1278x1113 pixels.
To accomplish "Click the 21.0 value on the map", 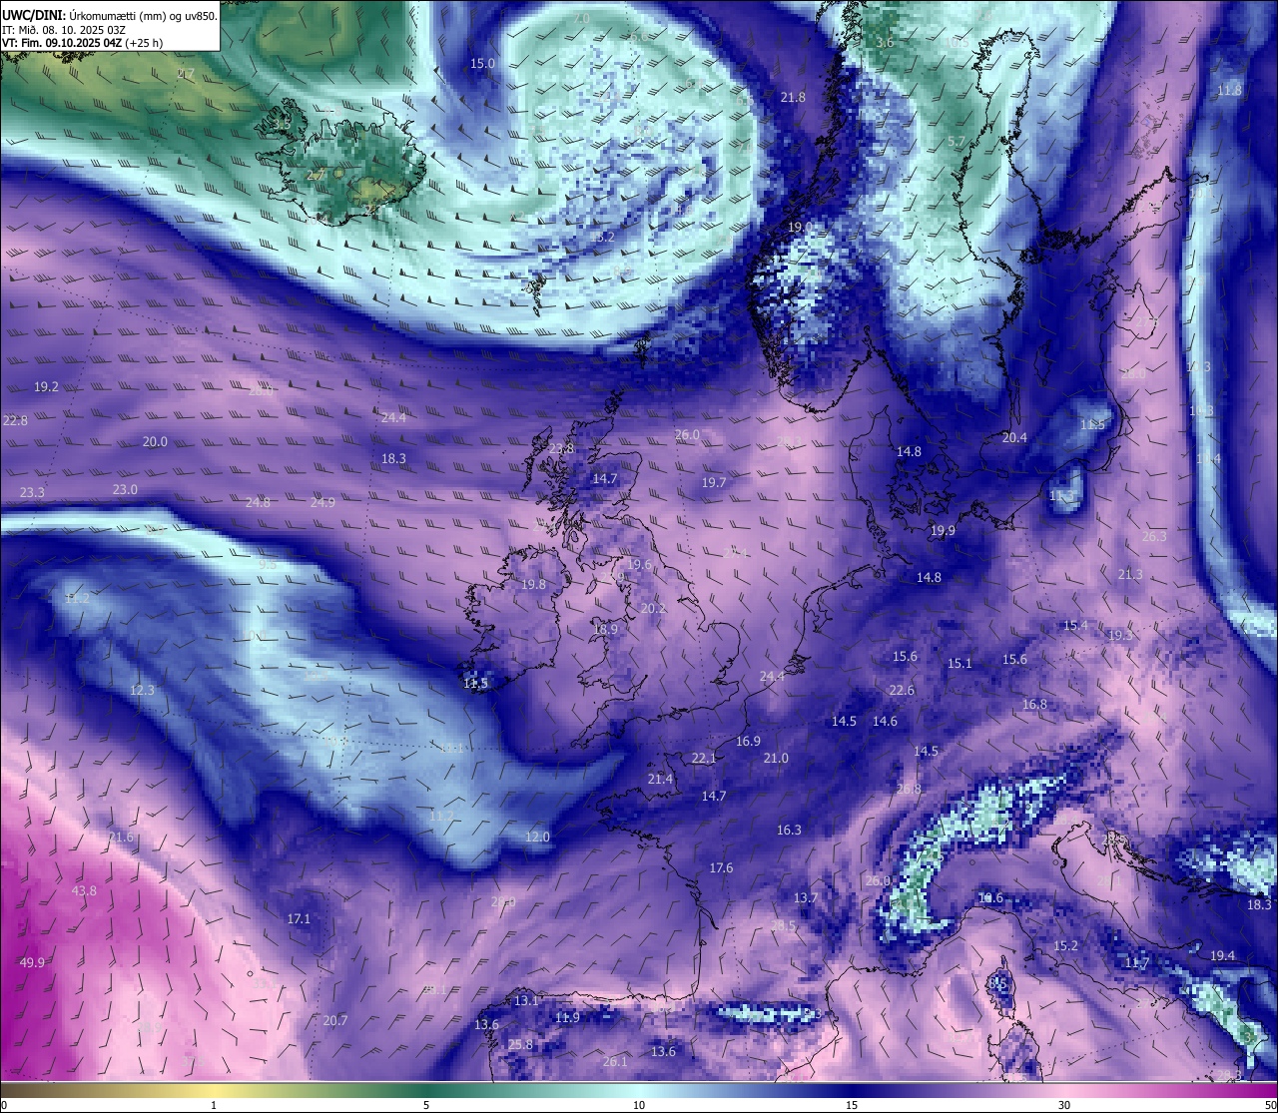I will click(x=776, y=759).
